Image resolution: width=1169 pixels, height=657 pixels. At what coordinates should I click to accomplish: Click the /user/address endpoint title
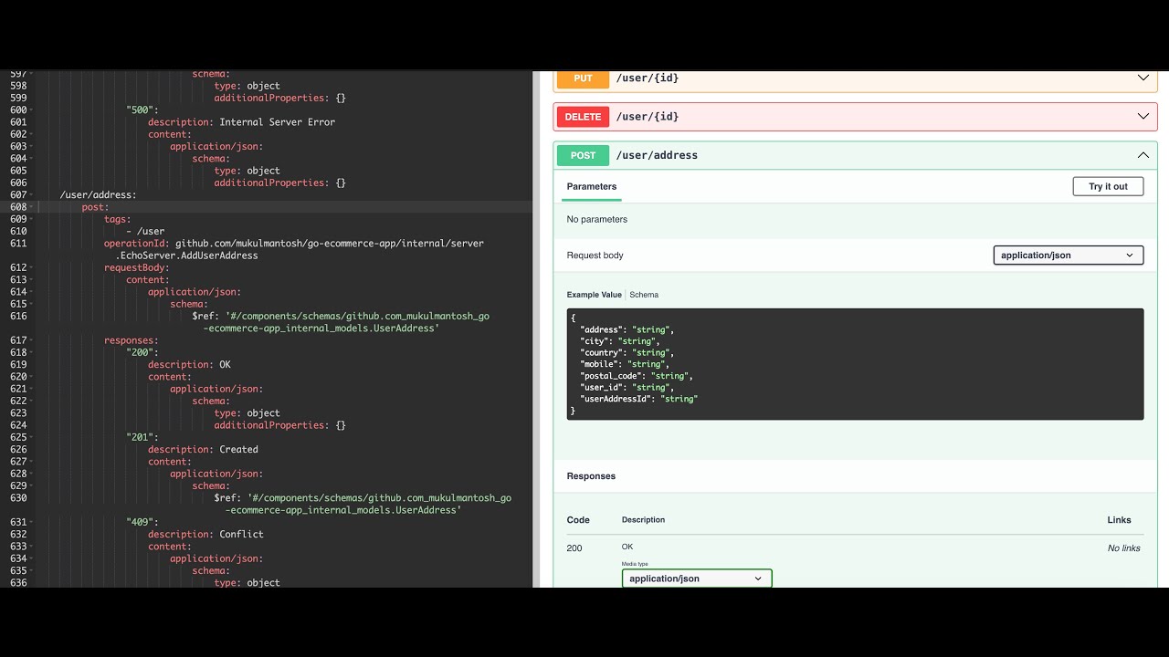(x=657, y=155)
